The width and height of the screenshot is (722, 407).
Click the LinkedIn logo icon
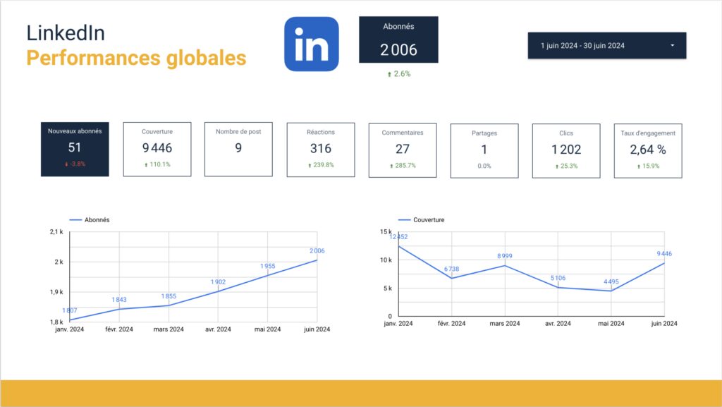click(x=311, y=44)
